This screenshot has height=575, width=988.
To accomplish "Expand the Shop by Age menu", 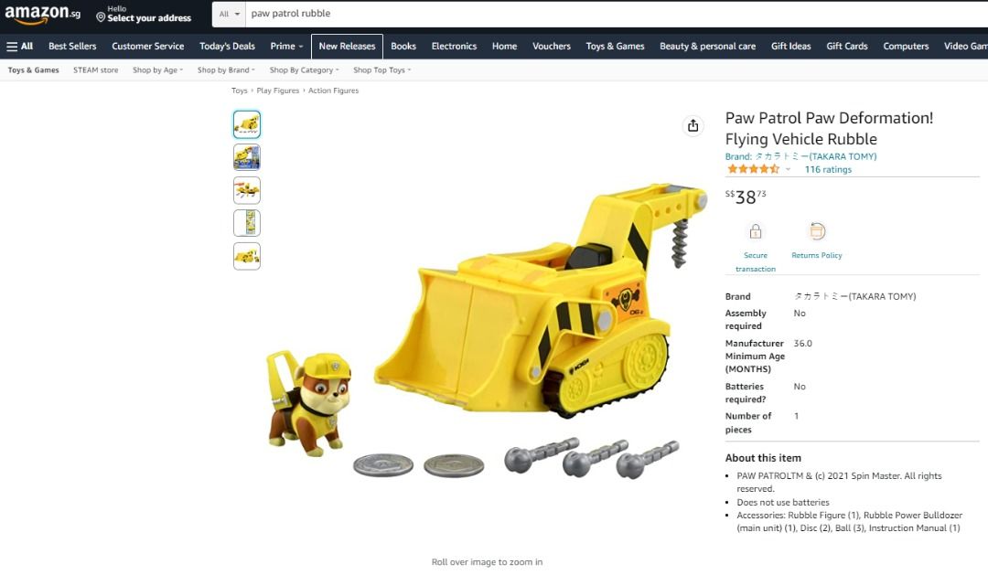I will click(x=157, y=69).
